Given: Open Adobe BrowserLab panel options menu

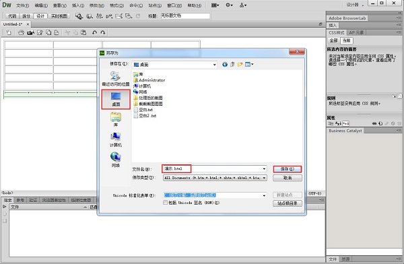Looking at the screenshot, I should [x=399, y=18].
